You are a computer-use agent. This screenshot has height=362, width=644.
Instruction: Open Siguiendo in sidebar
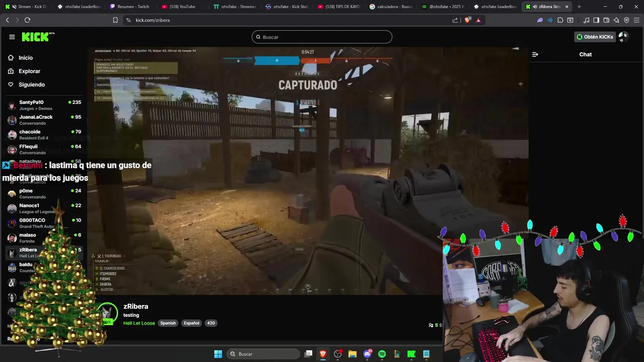32,84
